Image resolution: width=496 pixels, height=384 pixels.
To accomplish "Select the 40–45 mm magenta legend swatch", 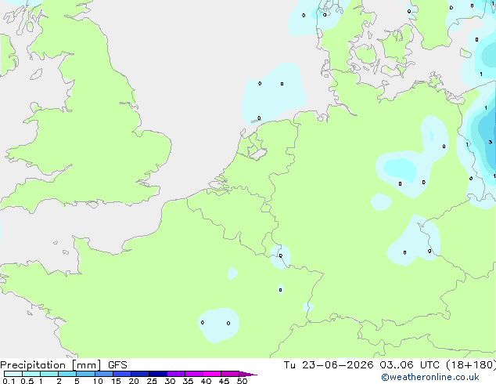I will click(212, 374).
